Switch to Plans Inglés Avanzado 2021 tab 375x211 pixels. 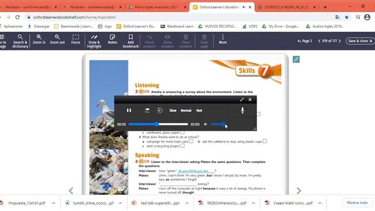156,7
